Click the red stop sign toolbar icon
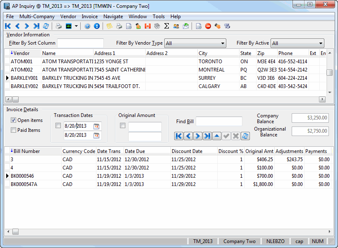Image resolution: width=338 pixels, height=248 pixels. [x=208, y=26]
